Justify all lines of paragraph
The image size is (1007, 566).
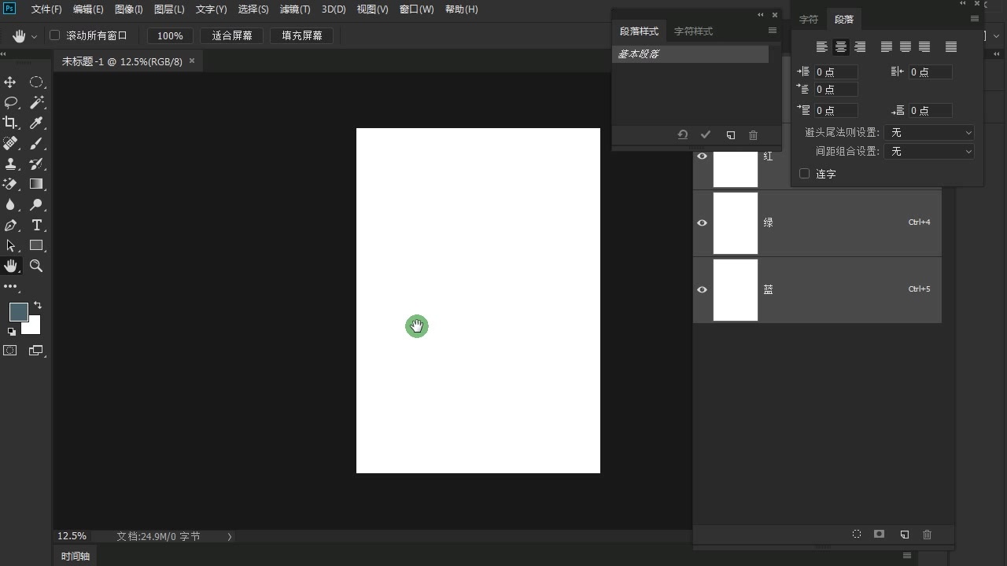[950, 47]
